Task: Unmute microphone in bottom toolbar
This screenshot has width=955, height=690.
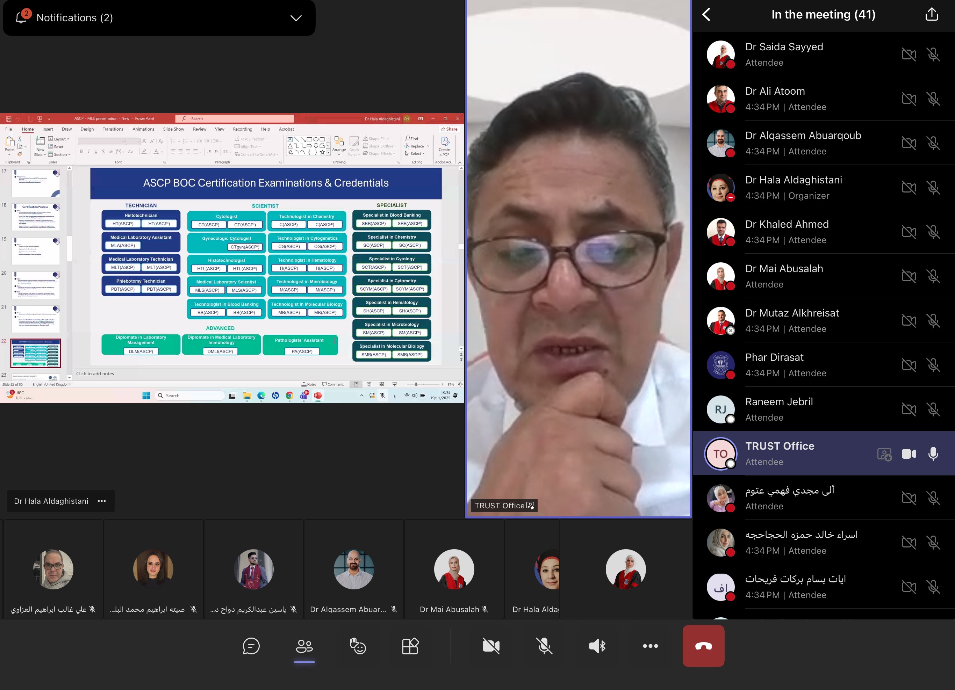Action: 544,646
